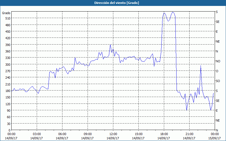Select the 300 value on the degree axis

8,65
